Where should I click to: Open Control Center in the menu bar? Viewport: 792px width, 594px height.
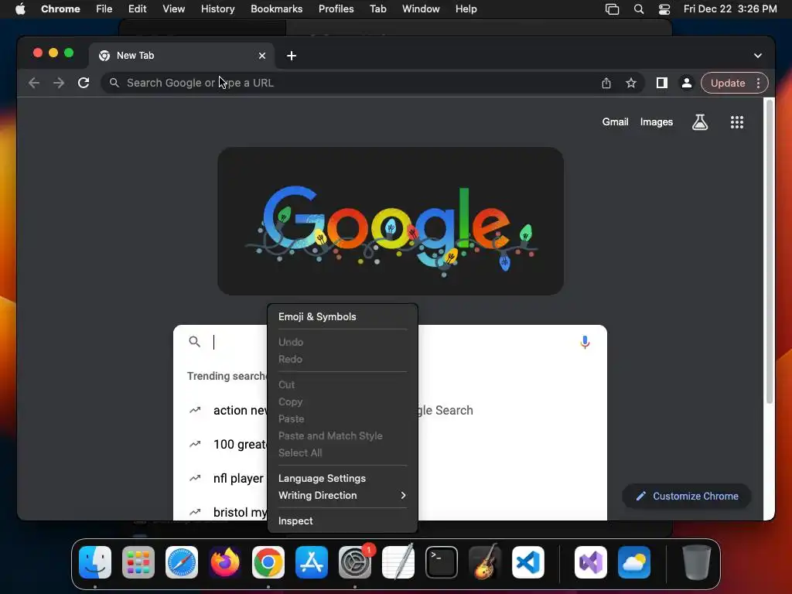[x=664, y=9]
